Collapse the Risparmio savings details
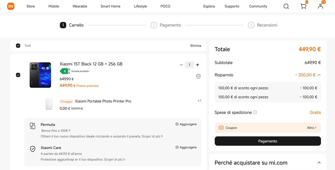The width and height of the screenshot is (335, 170). tap(319, 75)
